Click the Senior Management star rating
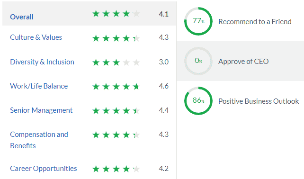 116,111
